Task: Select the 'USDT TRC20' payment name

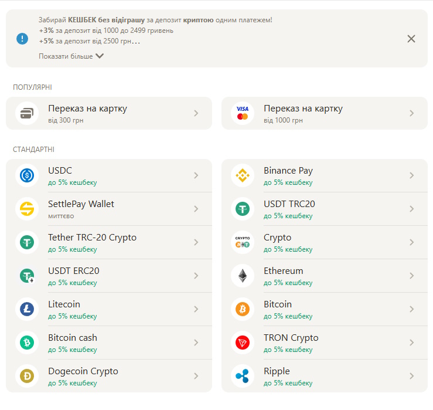Action: tap(289, 204)
